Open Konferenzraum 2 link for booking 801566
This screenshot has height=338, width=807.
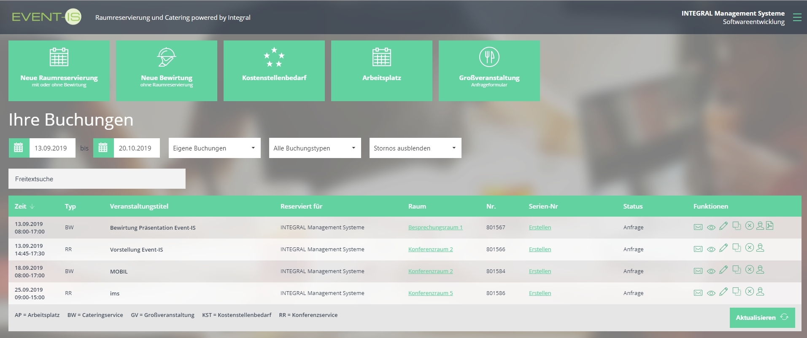[x=430, y=249]
